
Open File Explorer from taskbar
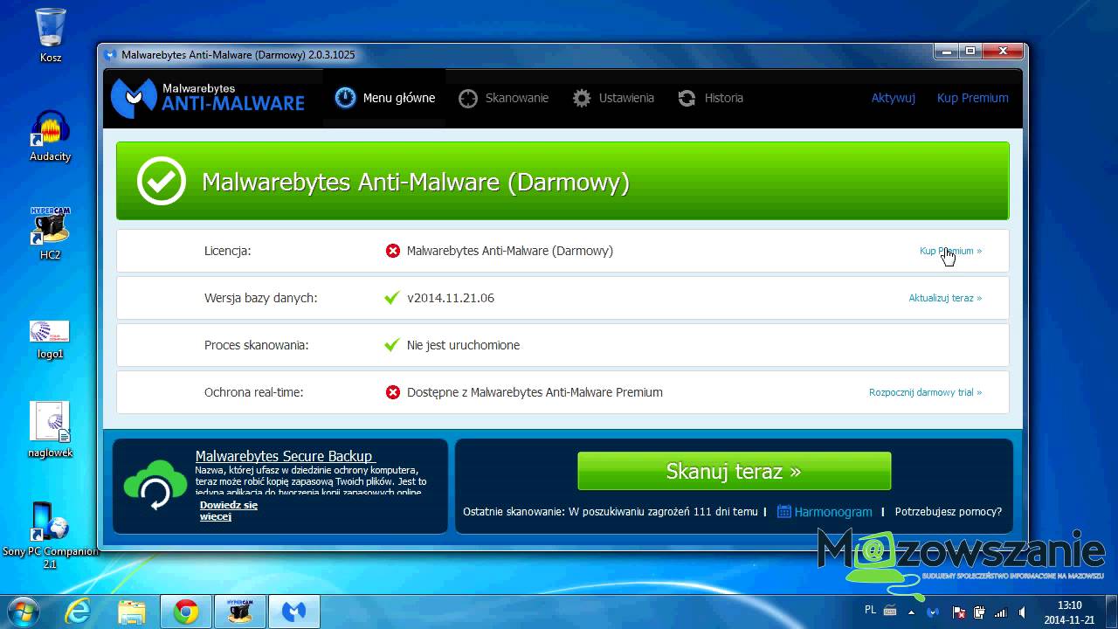(x=132, y=612)
